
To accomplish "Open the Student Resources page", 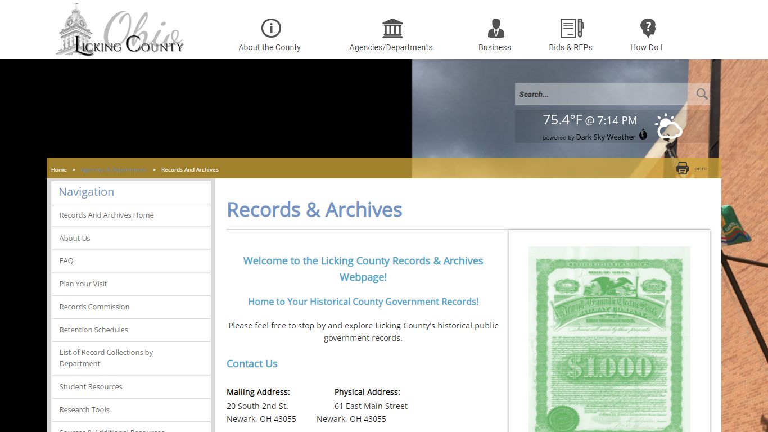I will [131, 387].
